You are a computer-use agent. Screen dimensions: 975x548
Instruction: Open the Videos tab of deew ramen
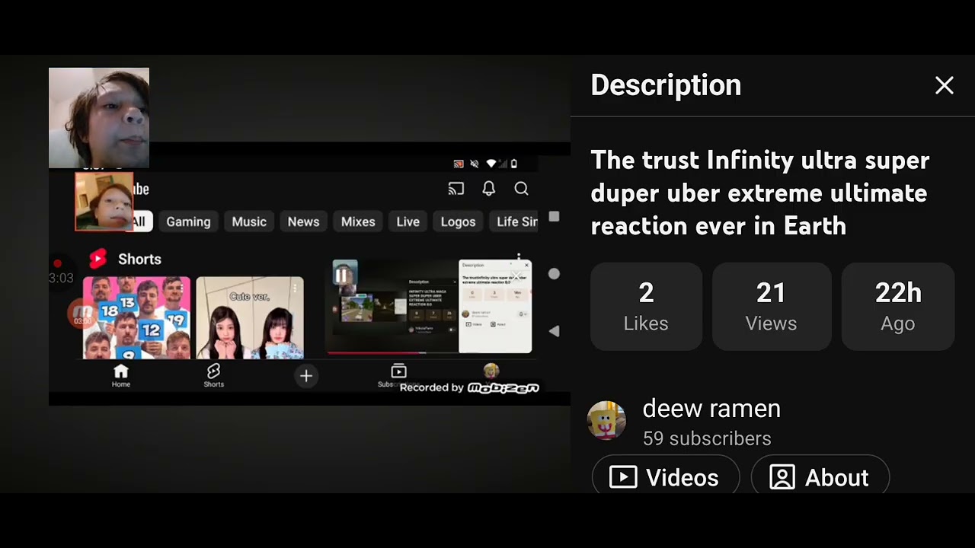[x=665, y=477]
